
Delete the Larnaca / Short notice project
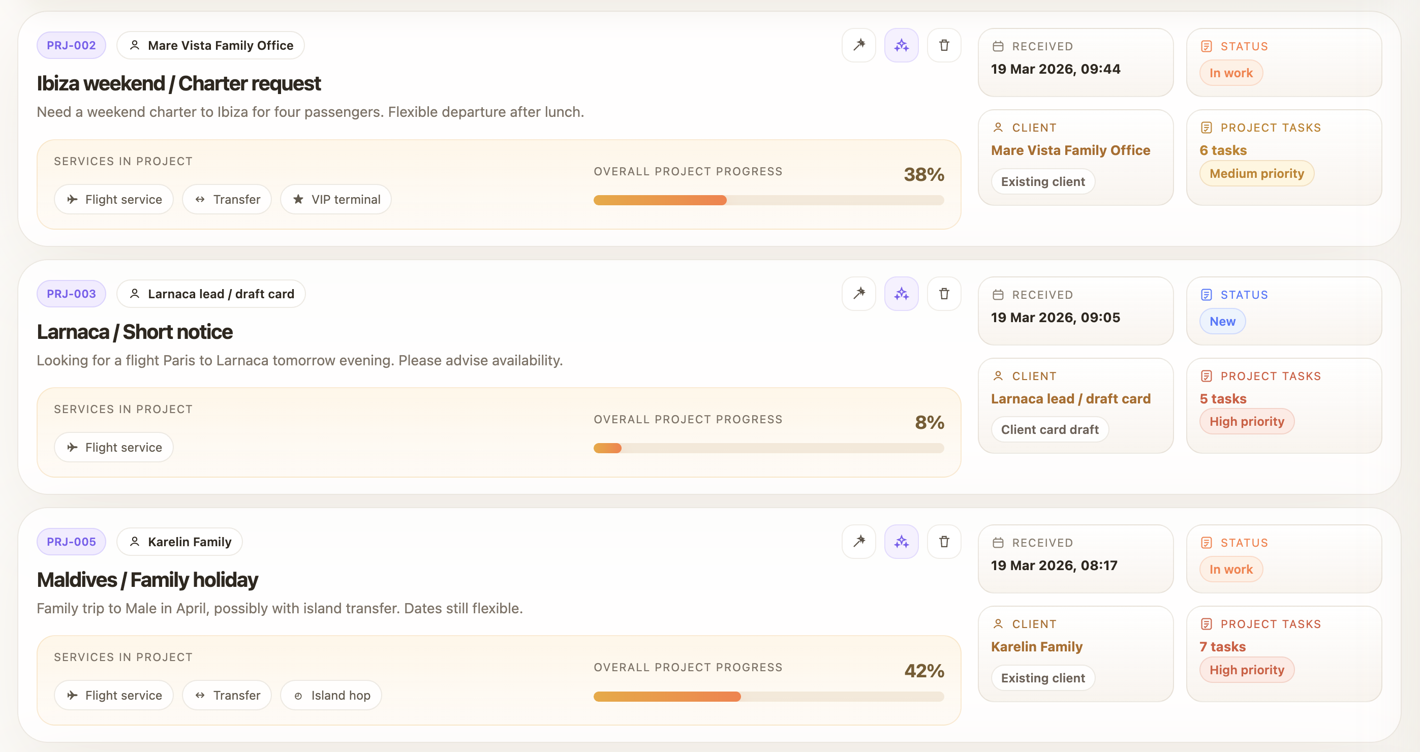tap(944, 294)
